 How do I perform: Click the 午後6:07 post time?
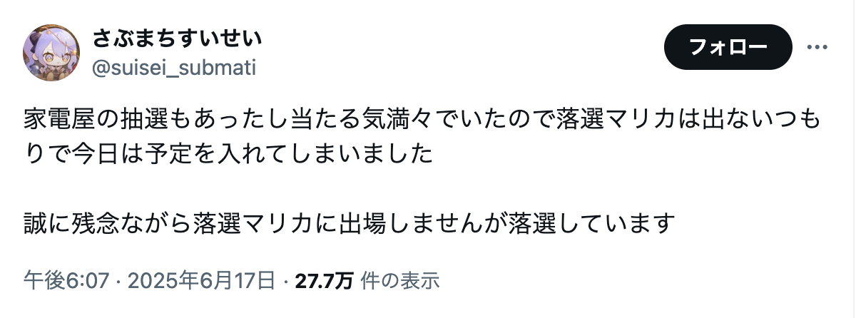(x=66, y=281)
